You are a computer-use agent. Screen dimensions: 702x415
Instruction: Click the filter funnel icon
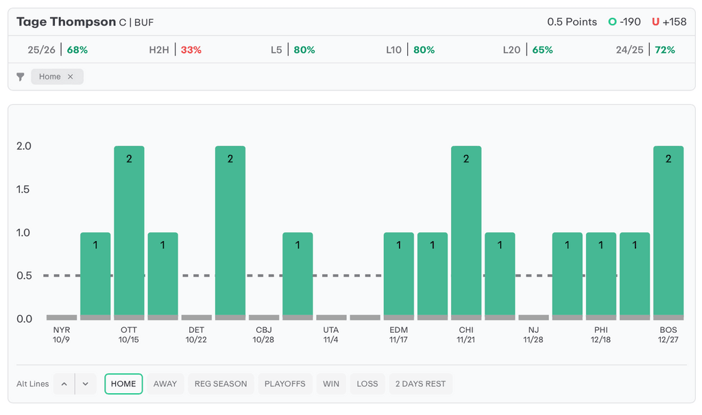21,77
